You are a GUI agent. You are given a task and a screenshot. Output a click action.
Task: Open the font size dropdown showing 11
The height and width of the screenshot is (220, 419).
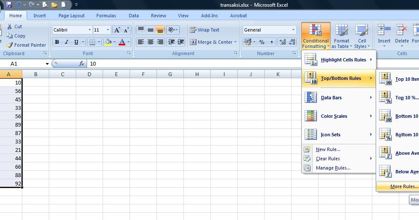tap(108, 30)
